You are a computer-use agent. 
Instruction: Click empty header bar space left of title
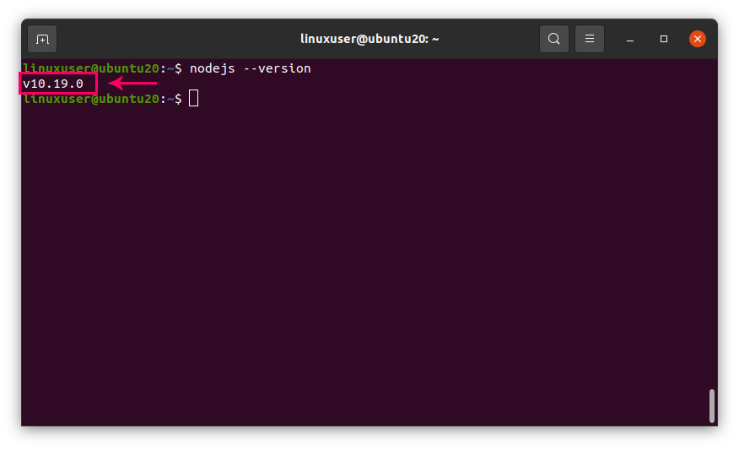click(169, 39)
